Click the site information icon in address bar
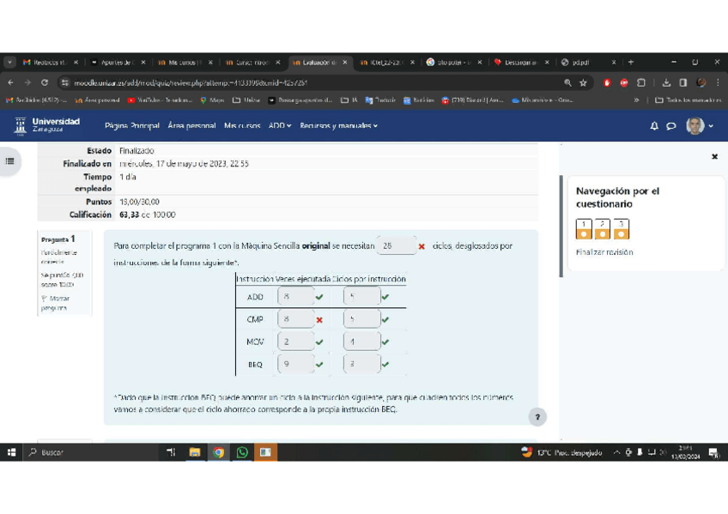The image size is (728, 514). 65,83
